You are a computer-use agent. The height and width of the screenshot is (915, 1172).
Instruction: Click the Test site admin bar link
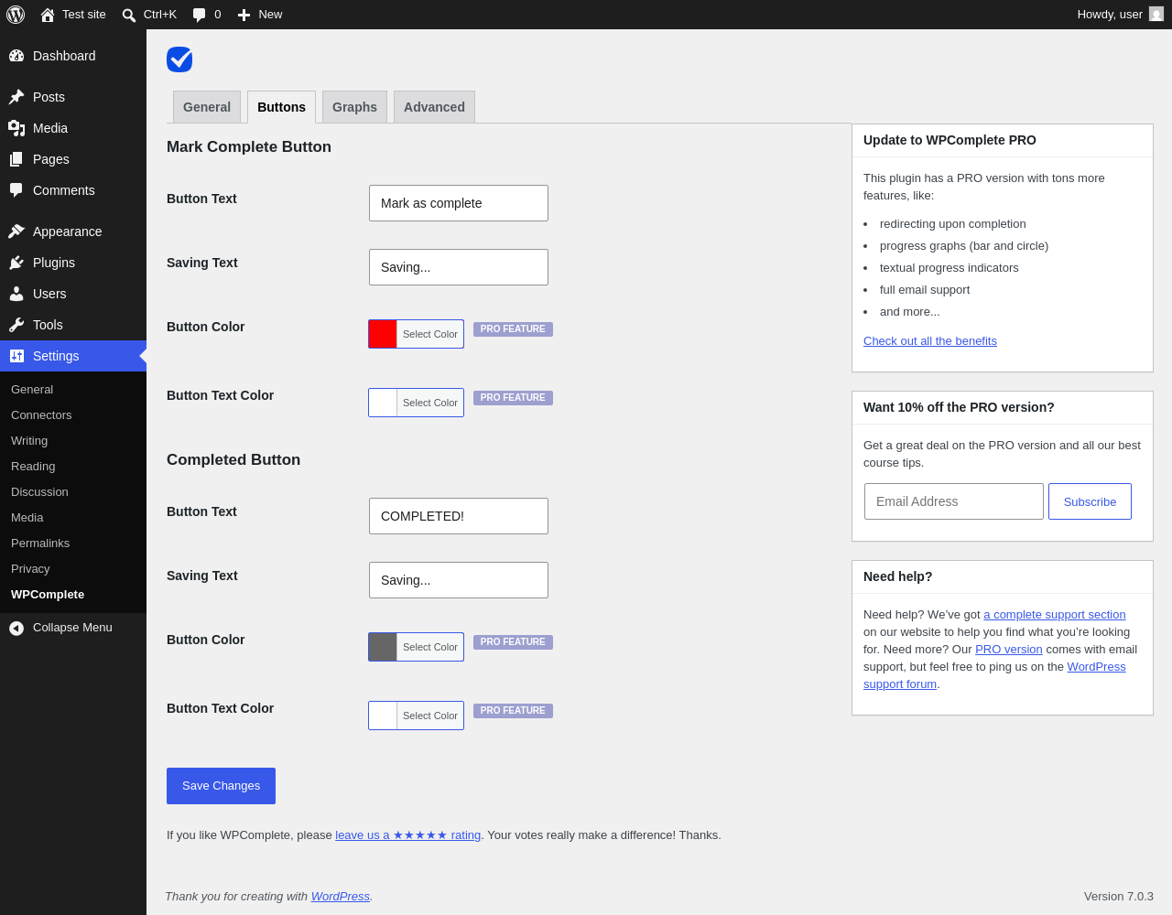(73, 15)
